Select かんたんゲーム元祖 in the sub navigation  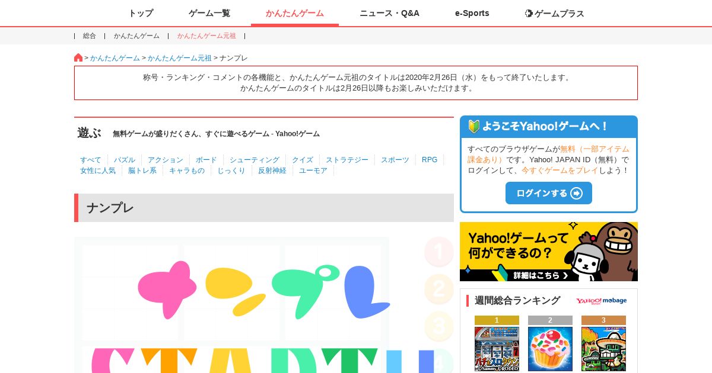pyautogui.click(x=206, y=36)
